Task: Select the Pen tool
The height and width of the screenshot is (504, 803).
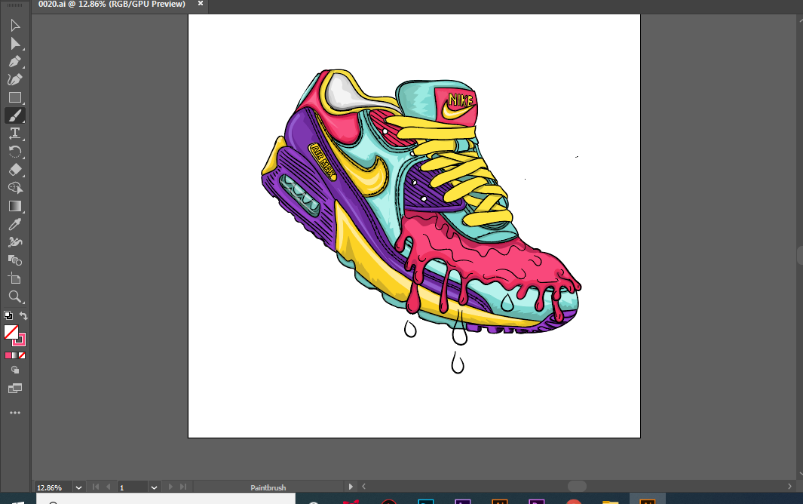Action: click(x=15, y=62)
